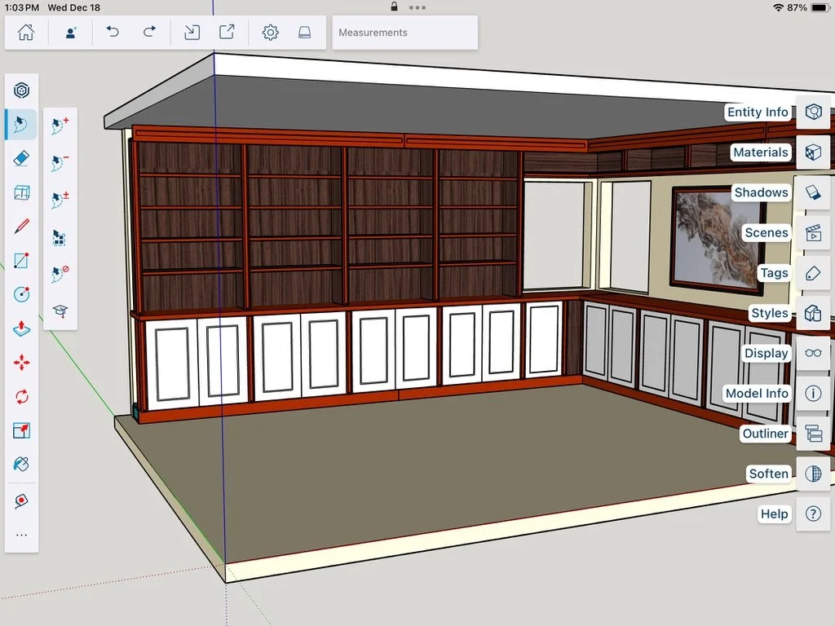This screenshot has width=835, height=626.
Task: Choose the Section/box wireframe tool
Action: (x=21, y=192)
